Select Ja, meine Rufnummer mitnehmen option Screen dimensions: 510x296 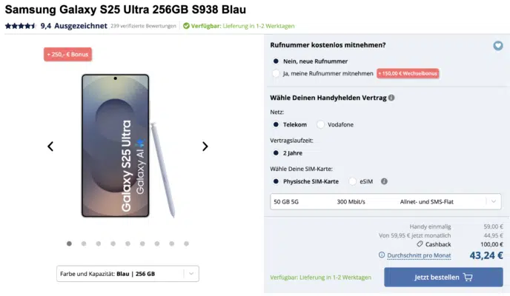coord(276,74)
